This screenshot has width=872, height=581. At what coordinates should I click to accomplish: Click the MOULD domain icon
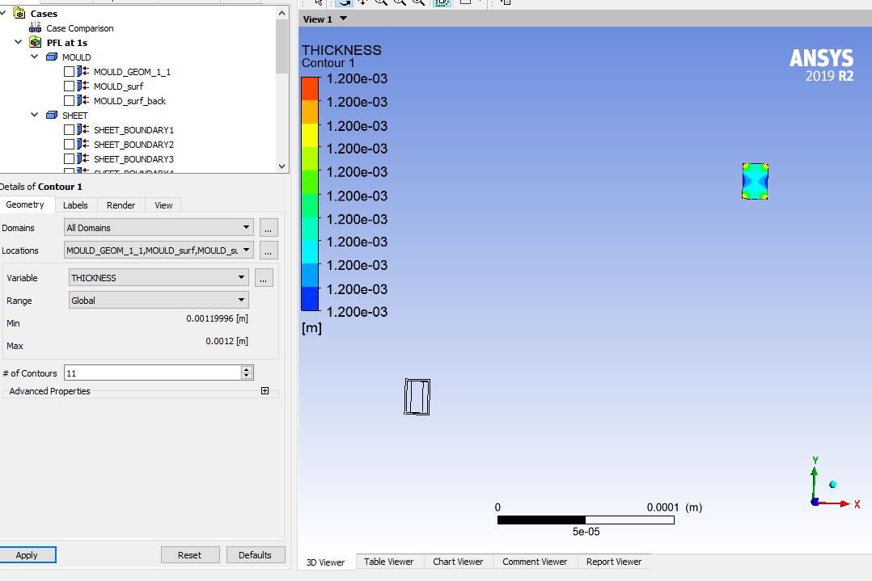point(52,57)
